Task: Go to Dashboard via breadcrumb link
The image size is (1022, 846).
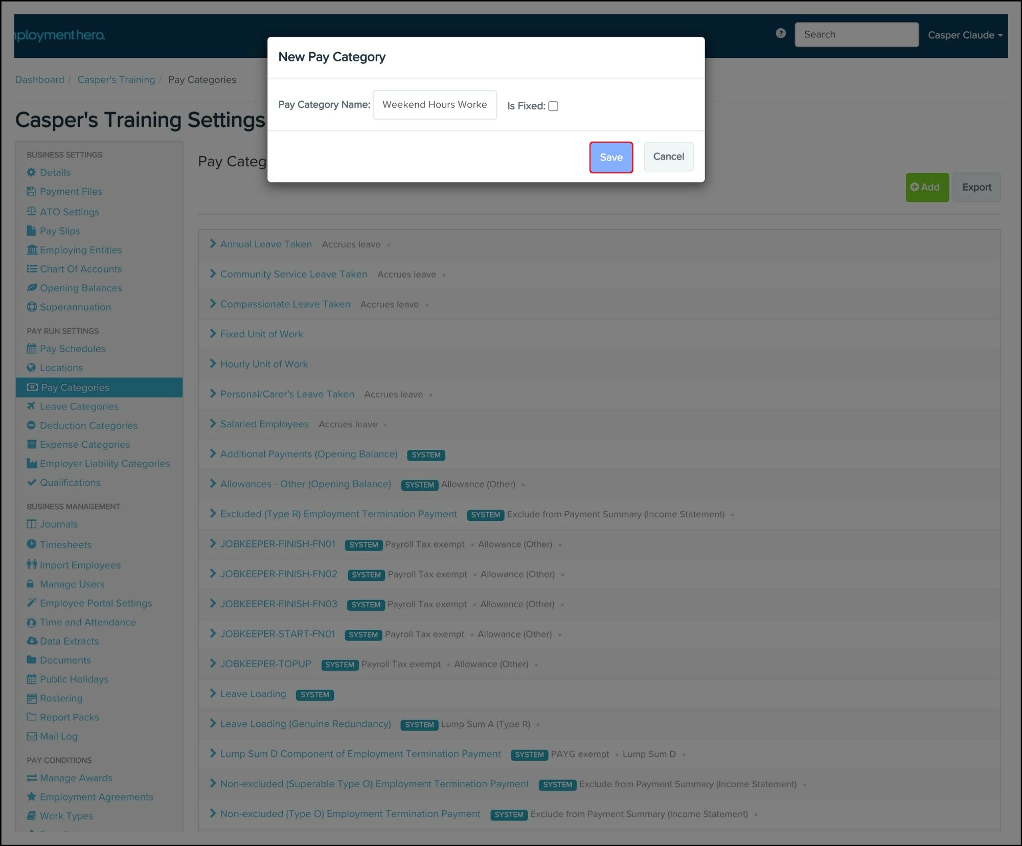Action: [39, 79]
